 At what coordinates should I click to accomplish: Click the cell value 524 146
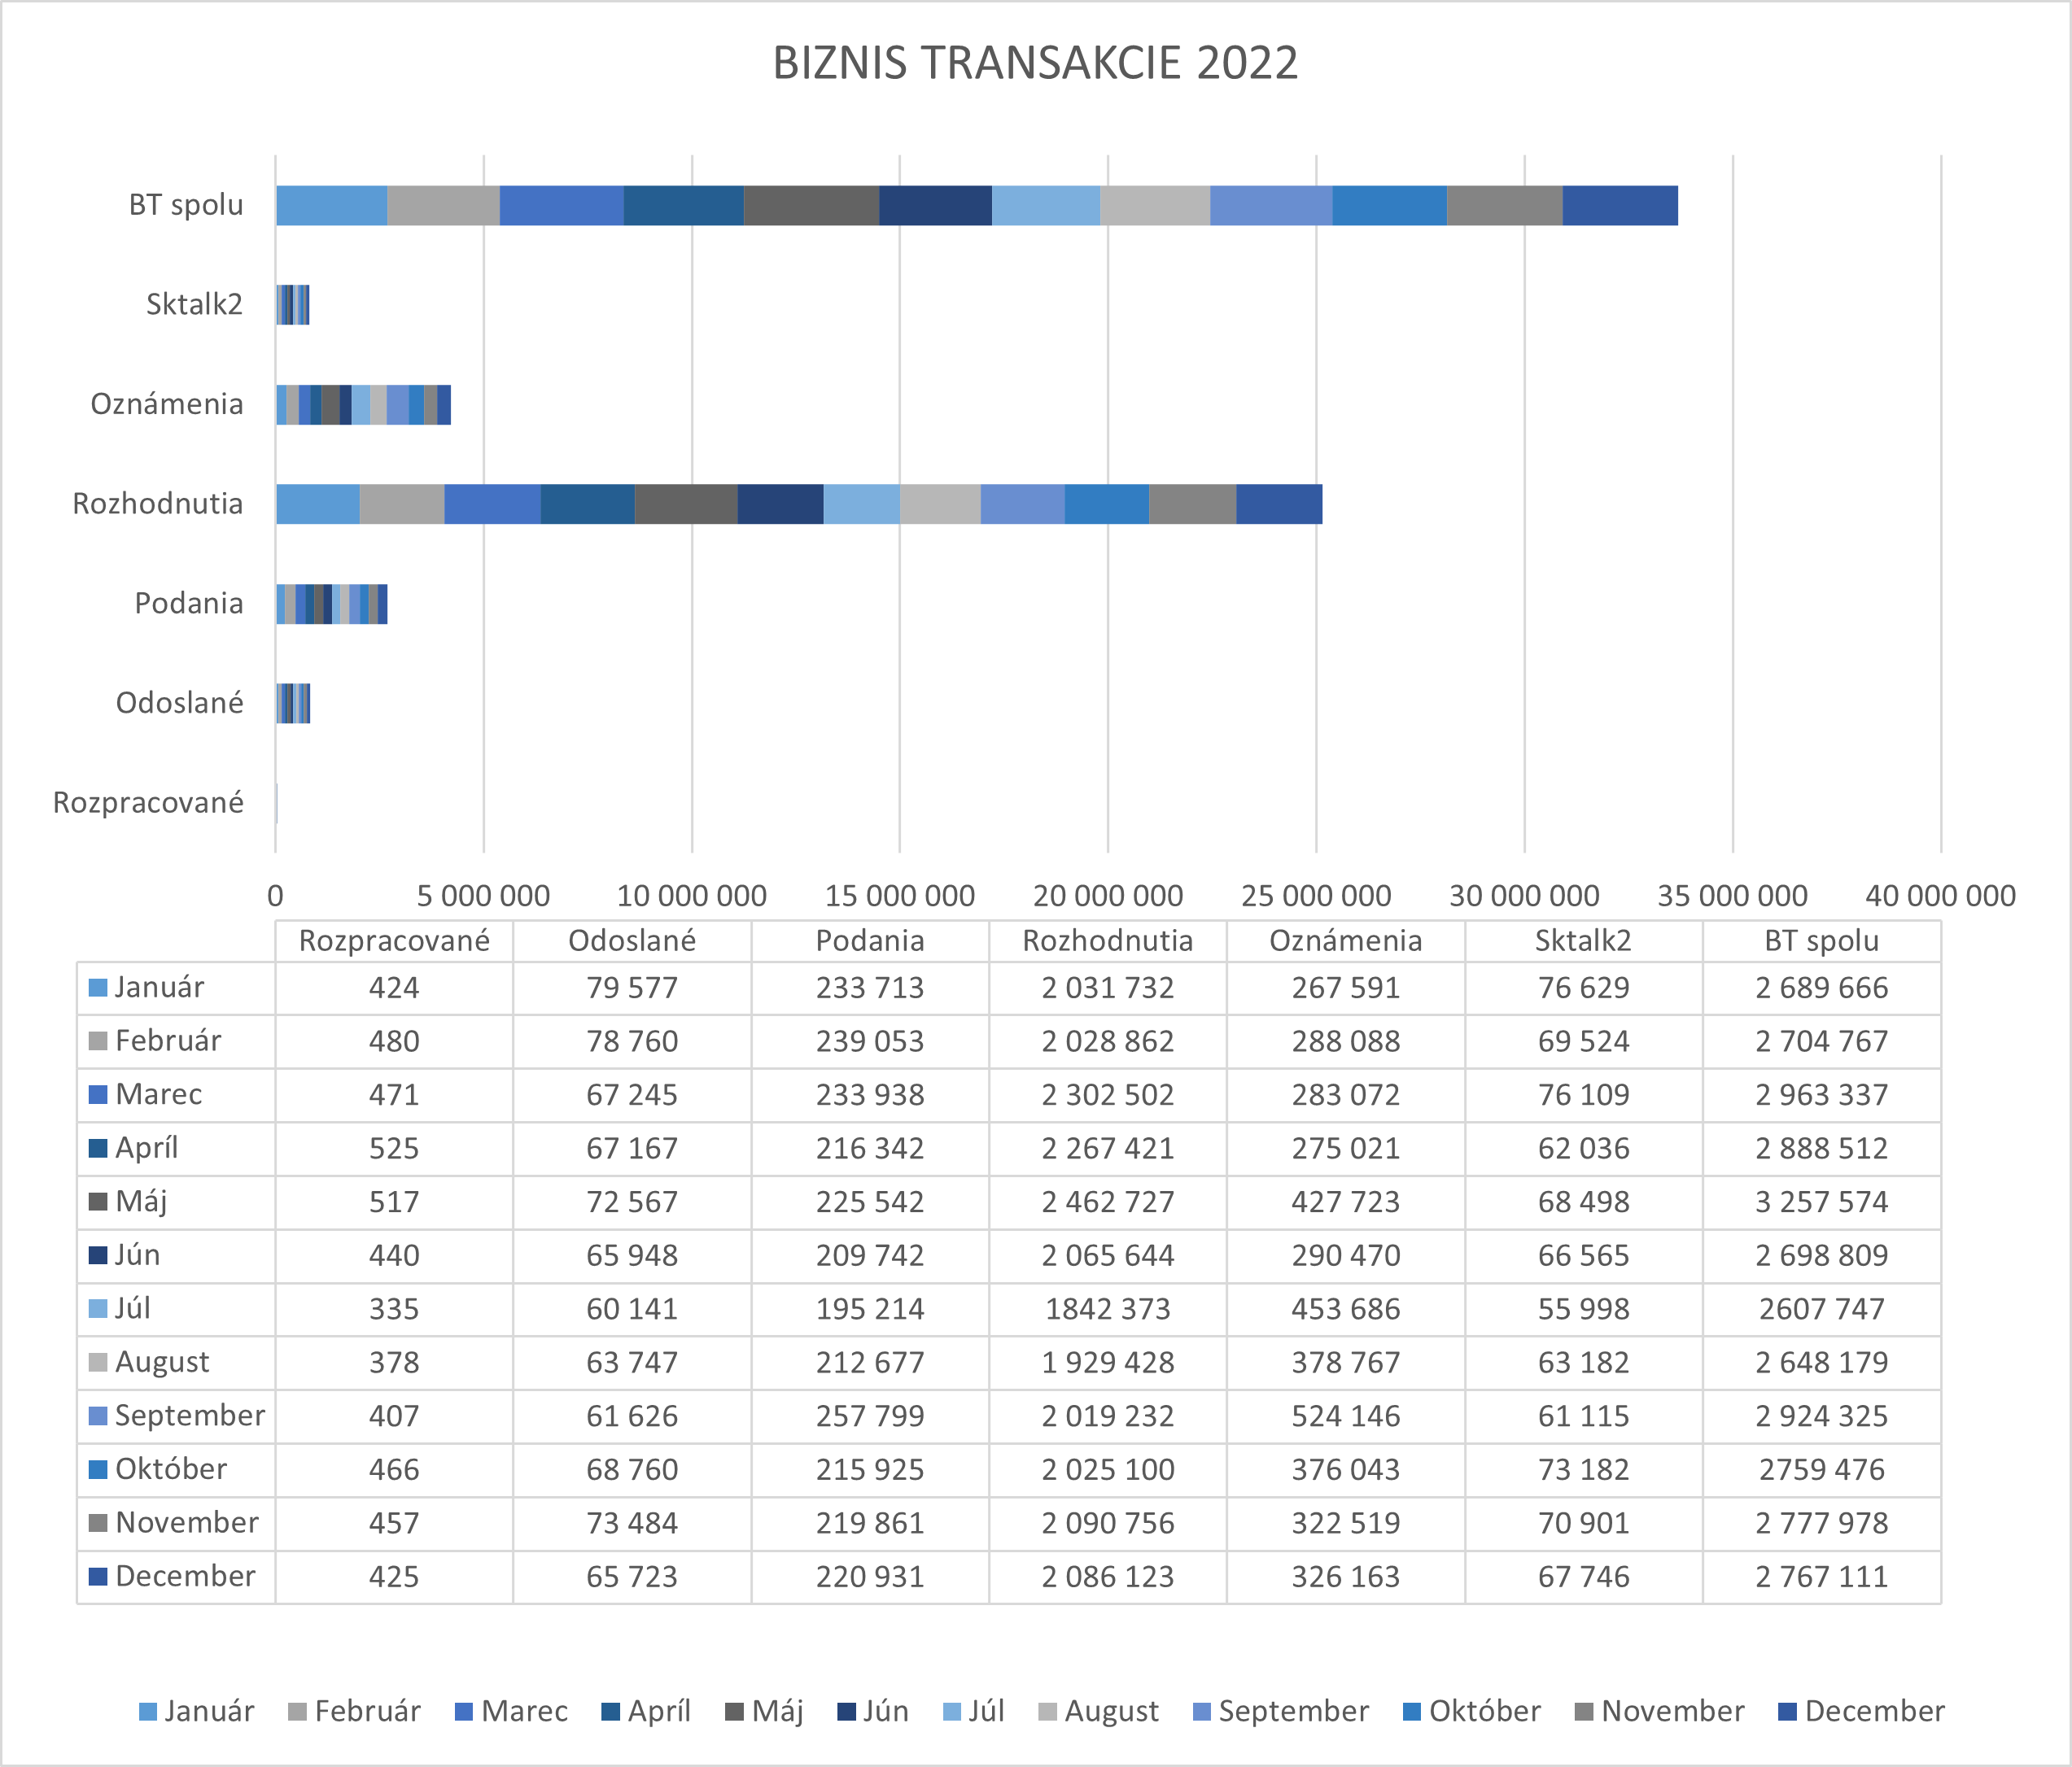(1346, 1416)
